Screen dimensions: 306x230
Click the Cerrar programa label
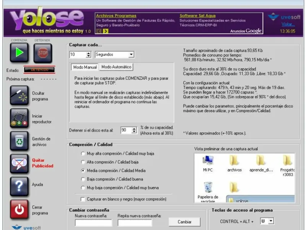tap(40, 210)
